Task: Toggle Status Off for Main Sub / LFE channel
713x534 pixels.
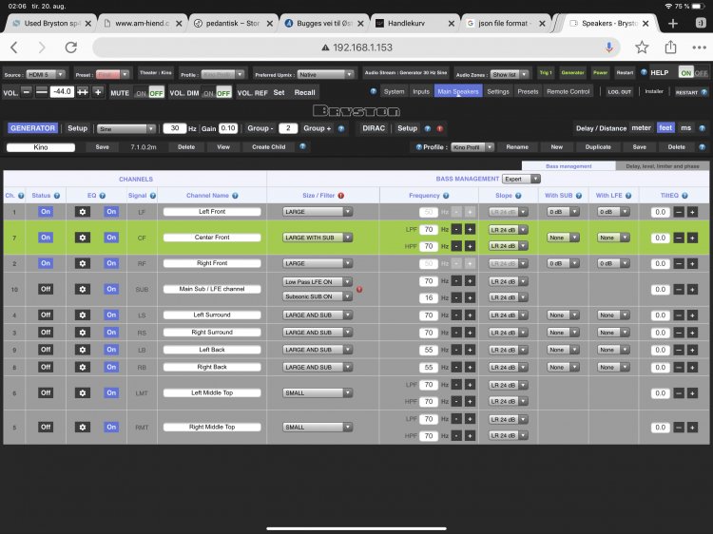Action: pyautogui.click(x=46, y=289)
